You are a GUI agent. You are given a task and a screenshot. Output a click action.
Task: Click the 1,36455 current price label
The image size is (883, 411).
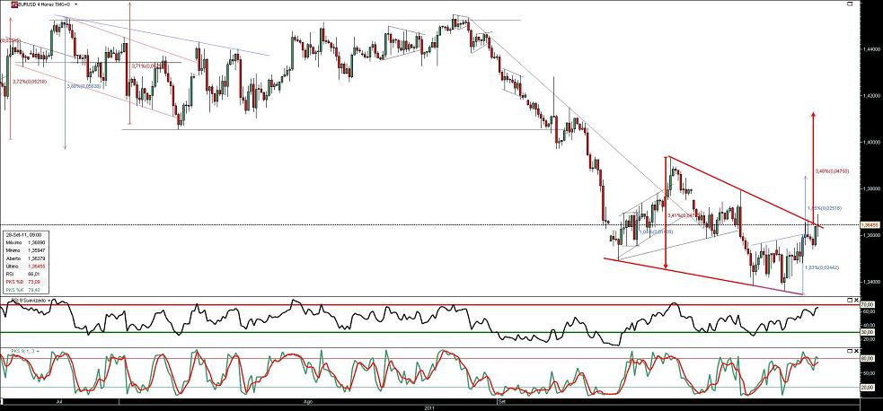(870, 224)
